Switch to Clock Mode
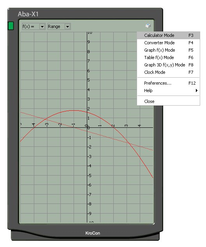The height and width of the screenshot is (247, 206). pyautogui.click(x=168, y=72)
